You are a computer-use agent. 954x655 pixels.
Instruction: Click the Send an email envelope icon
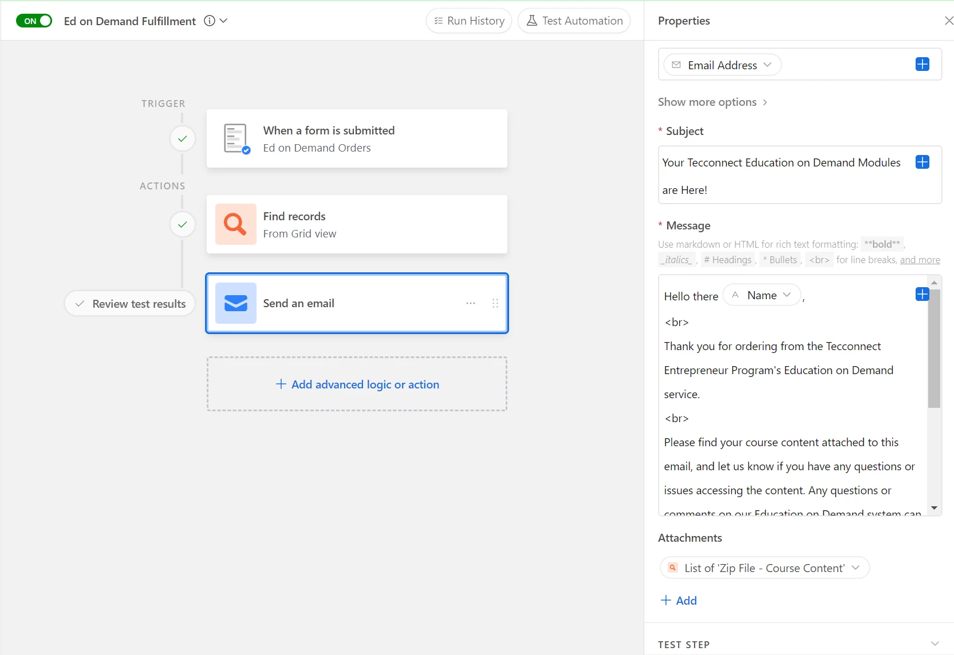coord(235,303)
